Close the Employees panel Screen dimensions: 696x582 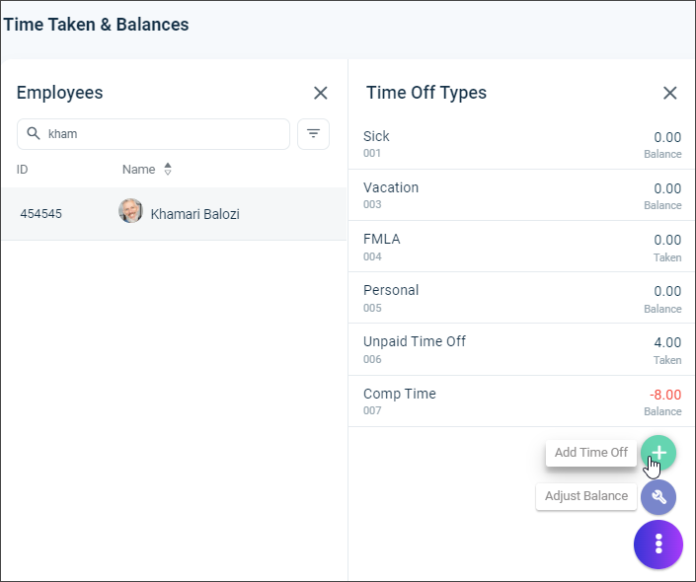coord(321,93)
